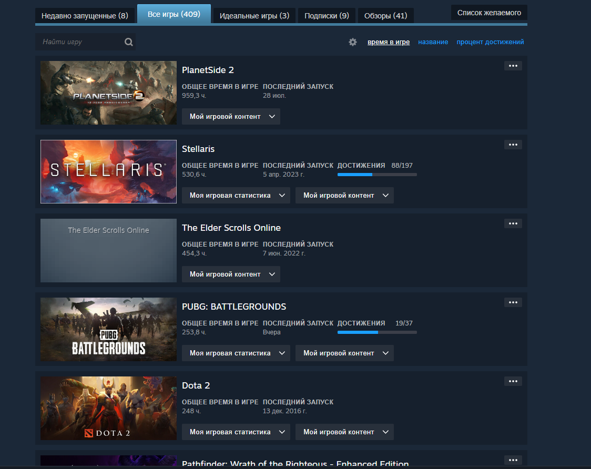This screenshot has width=591, height=469.
Task: Open The Elder Scrolls Online title link
Action: pos(231,228)
